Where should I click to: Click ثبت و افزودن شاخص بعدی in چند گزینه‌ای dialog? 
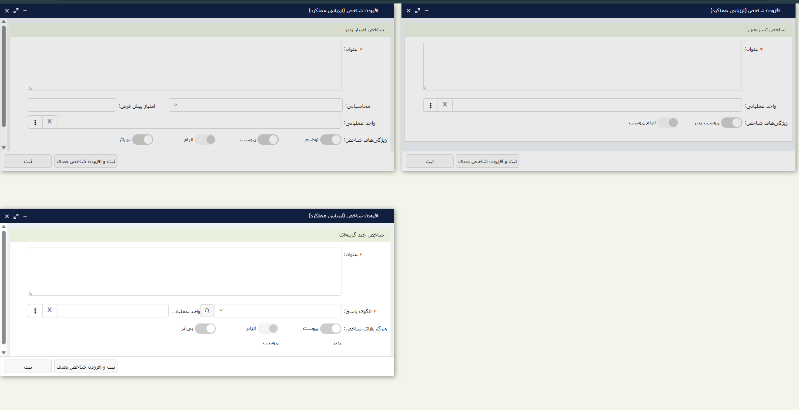click(x=86, y=367)
